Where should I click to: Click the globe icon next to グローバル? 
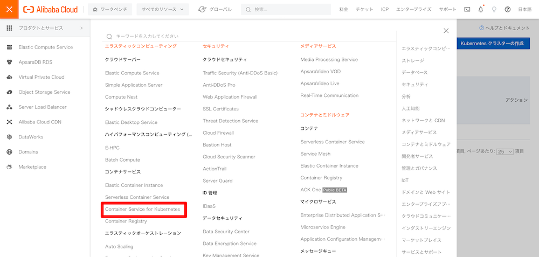[x=203, y=10]
